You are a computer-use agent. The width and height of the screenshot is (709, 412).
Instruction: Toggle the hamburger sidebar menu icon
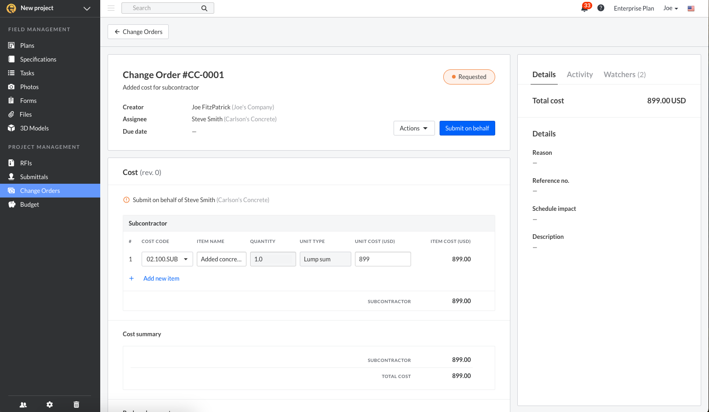pos(111,8)
